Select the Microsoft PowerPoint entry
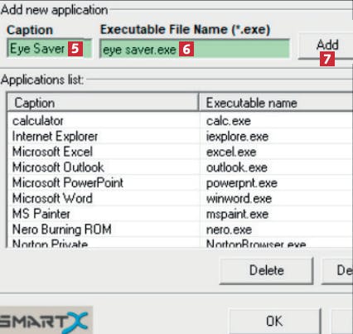353x334 pixels. point(180,182)
